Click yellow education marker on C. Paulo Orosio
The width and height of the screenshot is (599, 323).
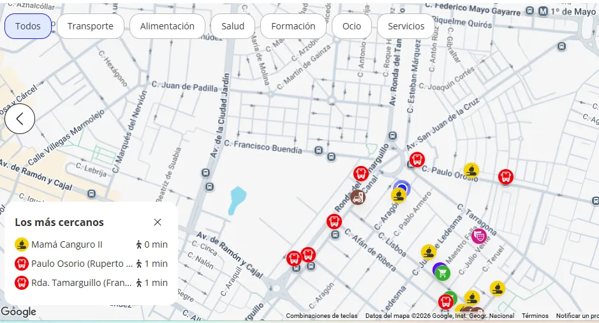click(x=471, y=170)
